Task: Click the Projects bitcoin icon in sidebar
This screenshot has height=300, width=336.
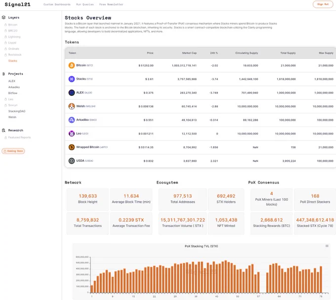Action: pyautogui.click(x=3, y=74)
